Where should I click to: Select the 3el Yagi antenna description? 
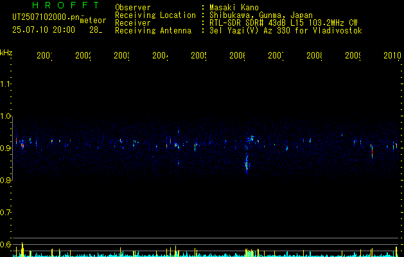286,31
